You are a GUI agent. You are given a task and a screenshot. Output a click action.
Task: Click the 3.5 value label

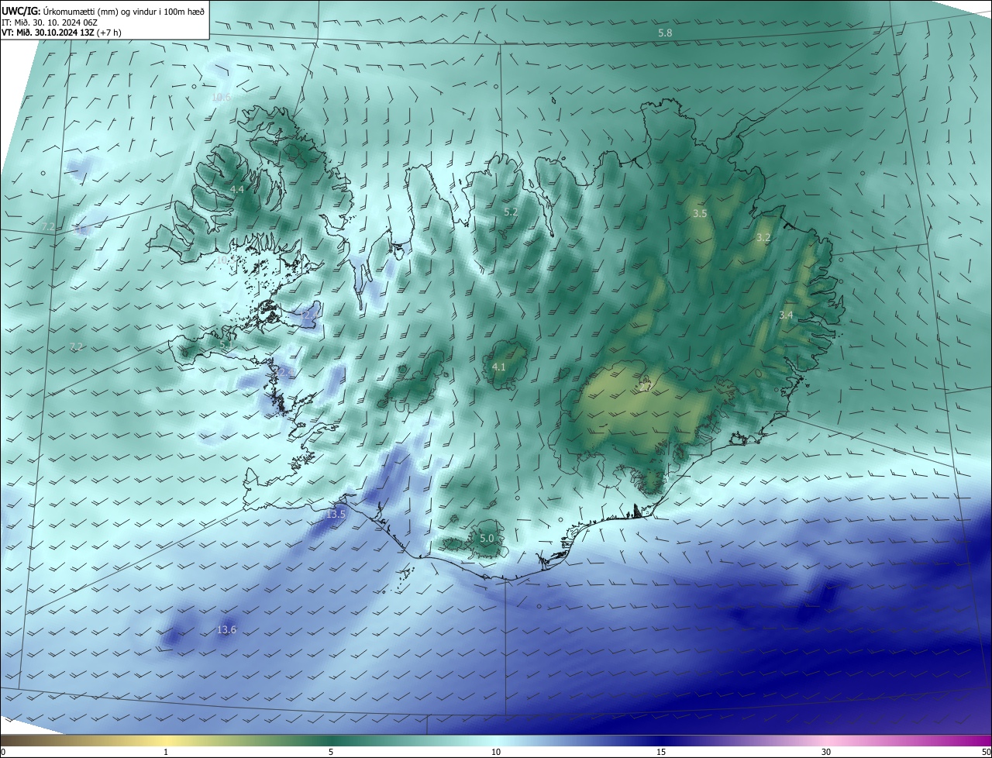(700, 212)
